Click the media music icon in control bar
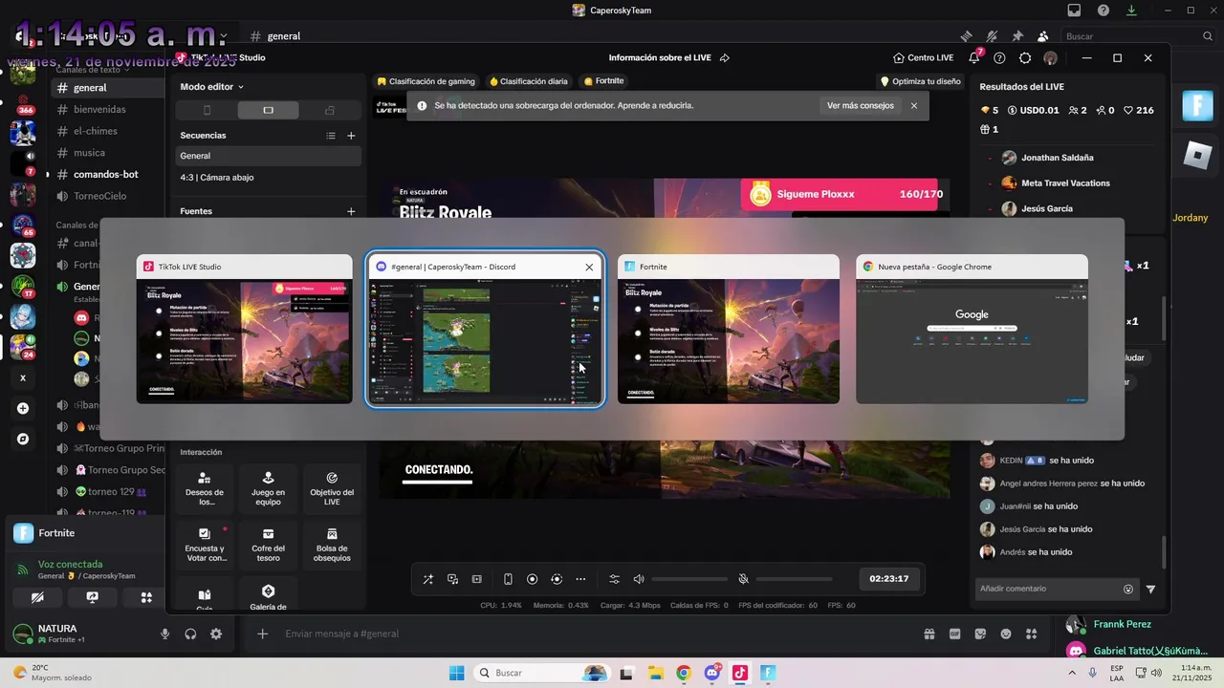Screen dimensions: 1224x688 tap(452, 579)
